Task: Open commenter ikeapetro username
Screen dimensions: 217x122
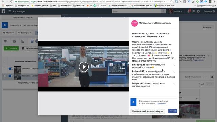Action: coord(137,83)
